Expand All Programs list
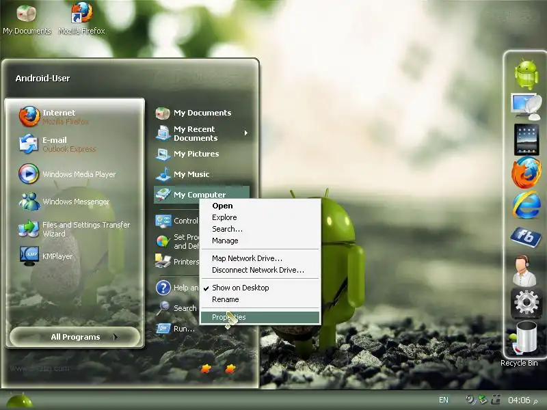 75,337
